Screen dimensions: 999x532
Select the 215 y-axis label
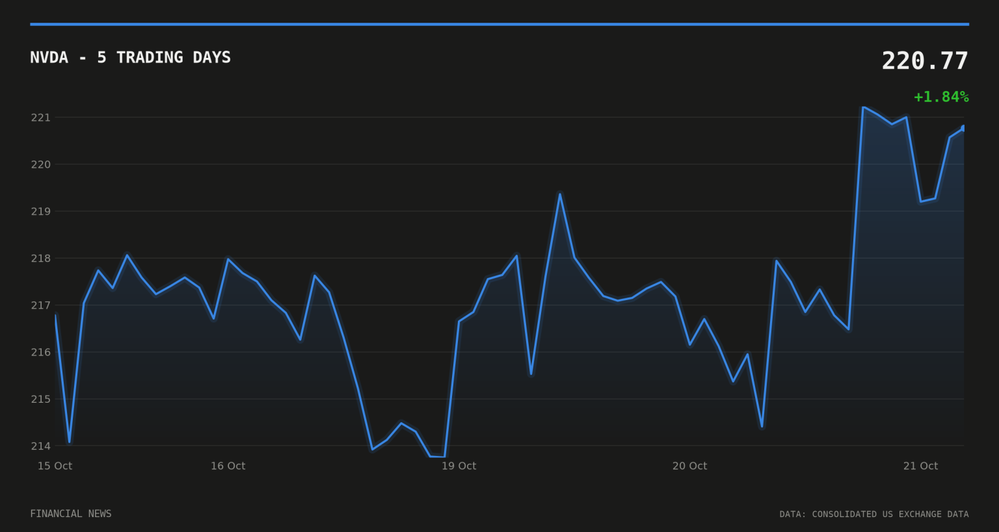coord(40,399)
